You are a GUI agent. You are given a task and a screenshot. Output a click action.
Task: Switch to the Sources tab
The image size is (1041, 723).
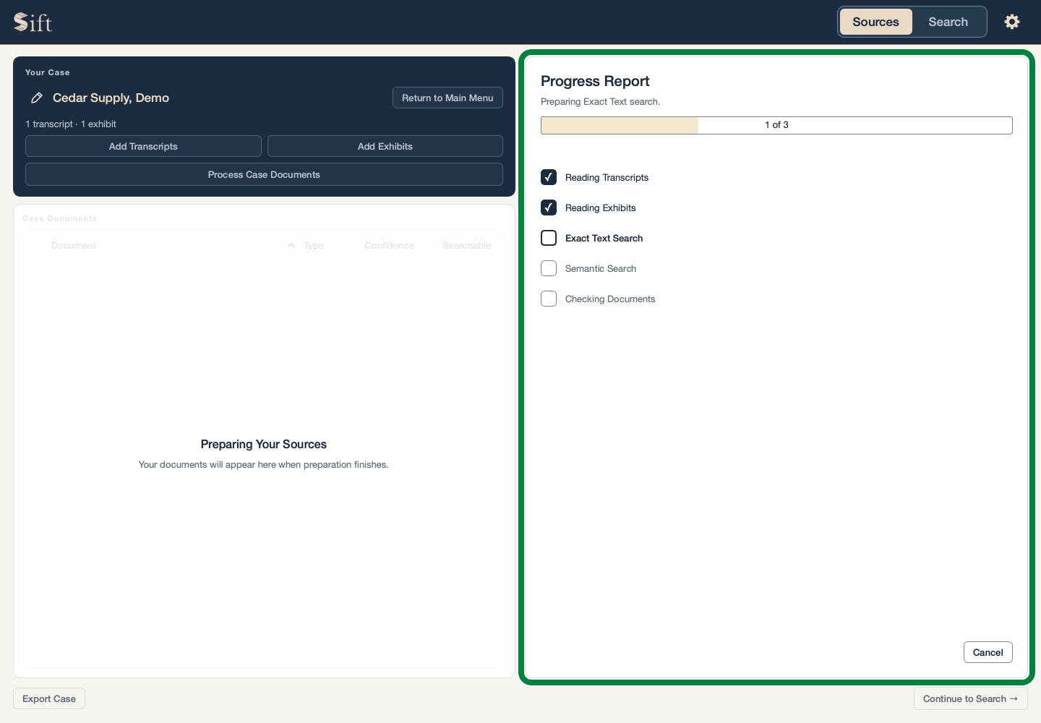(875, 22)
